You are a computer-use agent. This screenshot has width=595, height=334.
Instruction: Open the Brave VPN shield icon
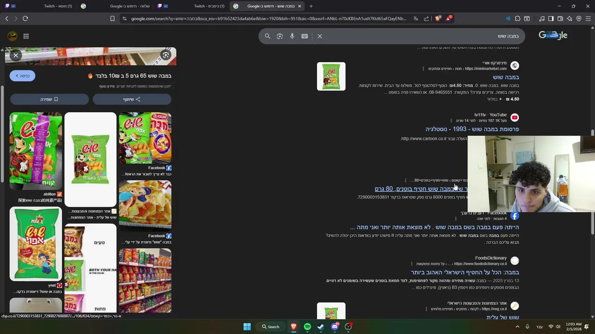point(579,19)
